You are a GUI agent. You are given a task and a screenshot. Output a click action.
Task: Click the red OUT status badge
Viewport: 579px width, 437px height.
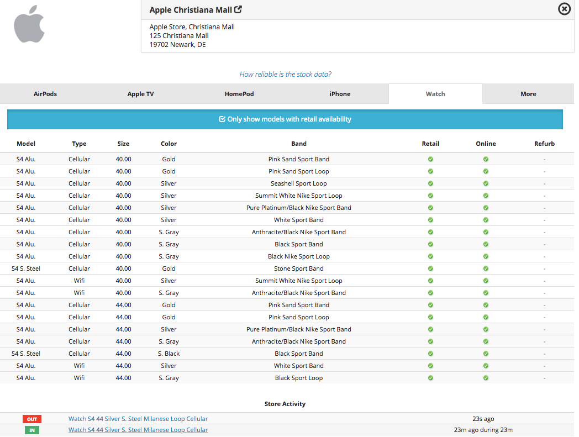click(32, 419)
